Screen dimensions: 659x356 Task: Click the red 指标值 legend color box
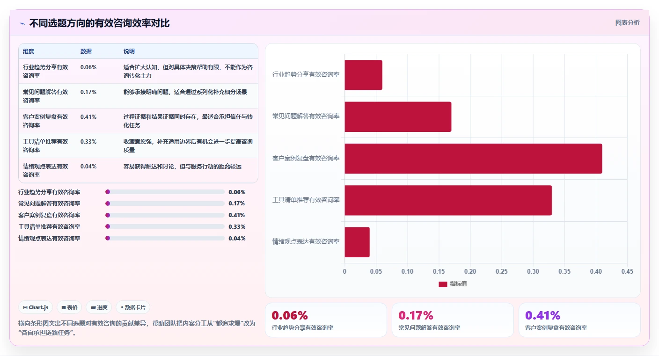[x=443, y=284]
